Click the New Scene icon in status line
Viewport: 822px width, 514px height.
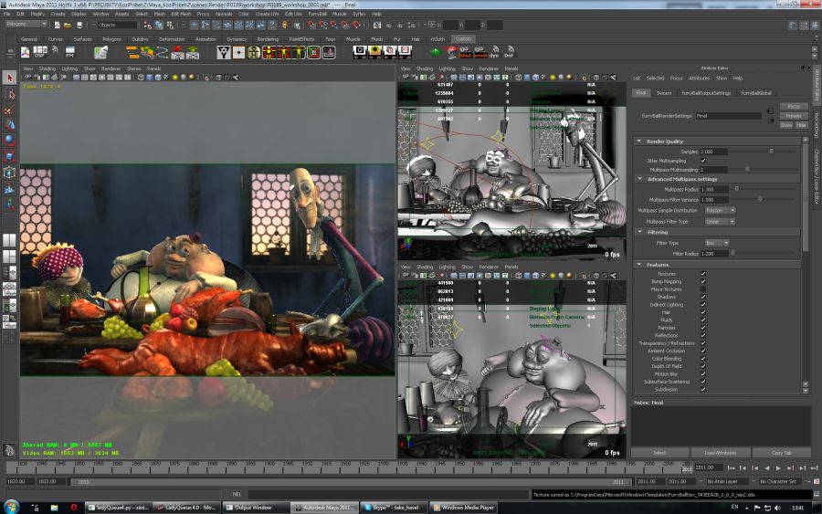click(57, 25)
